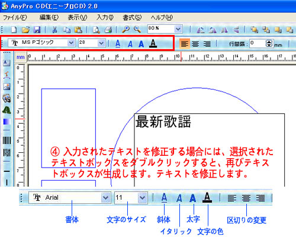
Task: Toggle bold A formatting button
Action: point(141,44)
